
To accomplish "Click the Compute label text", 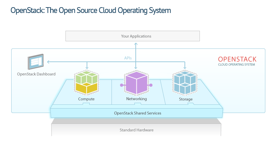I will [86, 99].
